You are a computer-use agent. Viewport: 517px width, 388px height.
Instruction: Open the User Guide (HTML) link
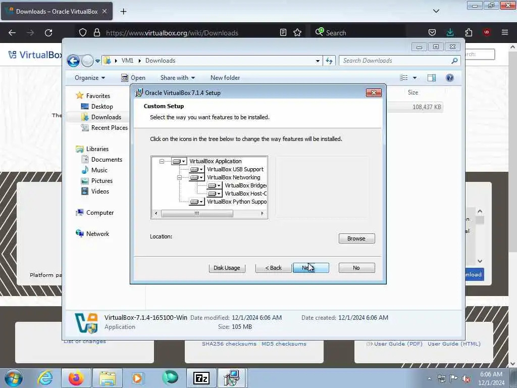pyautogui.click(x=454, y=344)
